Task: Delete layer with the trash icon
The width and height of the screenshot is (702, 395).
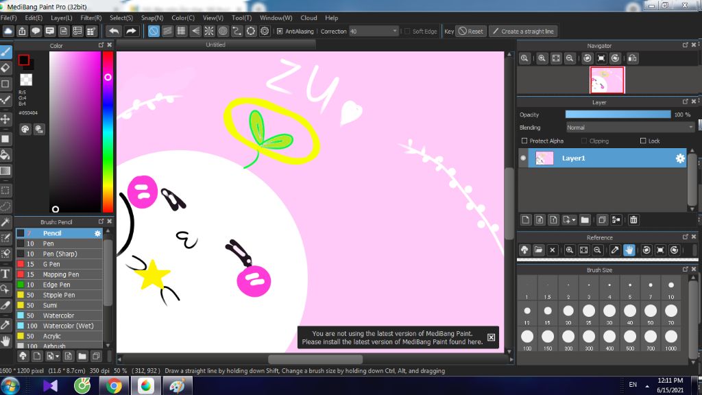Action: click(633, 220)
